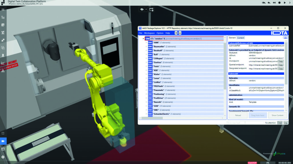Image resolution: width=293 pixels, height=164 pixels.
Task: Toggle fullscreen view icon in sidebar
Action: coord(3,133)
